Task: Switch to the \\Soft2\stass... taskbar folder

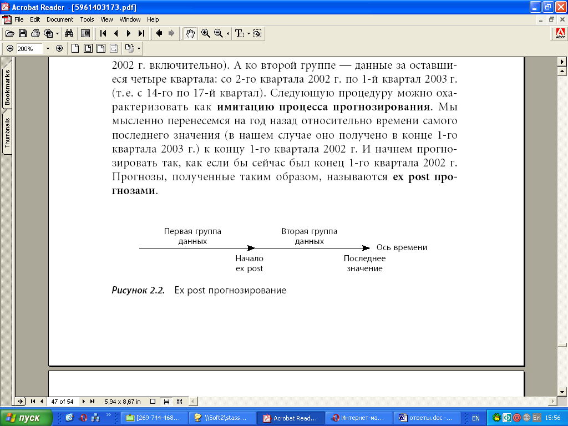Action: 222,418
